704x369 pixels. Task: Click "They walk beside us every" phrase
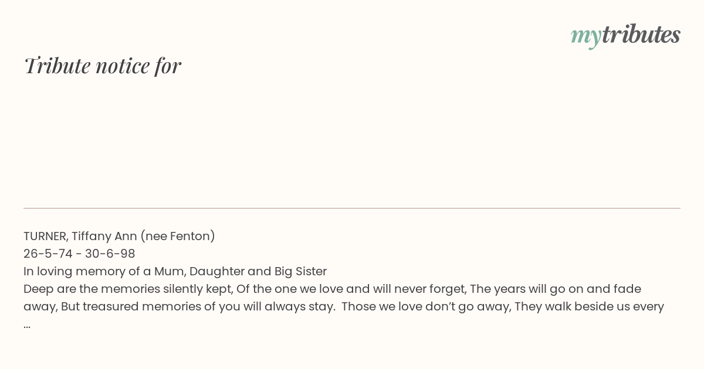tap(589, 306)
